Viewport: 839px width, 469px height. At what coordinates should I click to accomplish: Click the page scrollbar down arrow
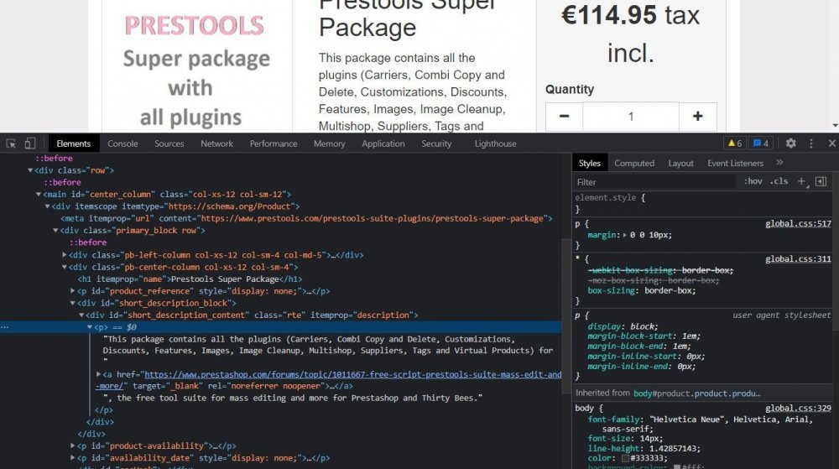[836, 126]
